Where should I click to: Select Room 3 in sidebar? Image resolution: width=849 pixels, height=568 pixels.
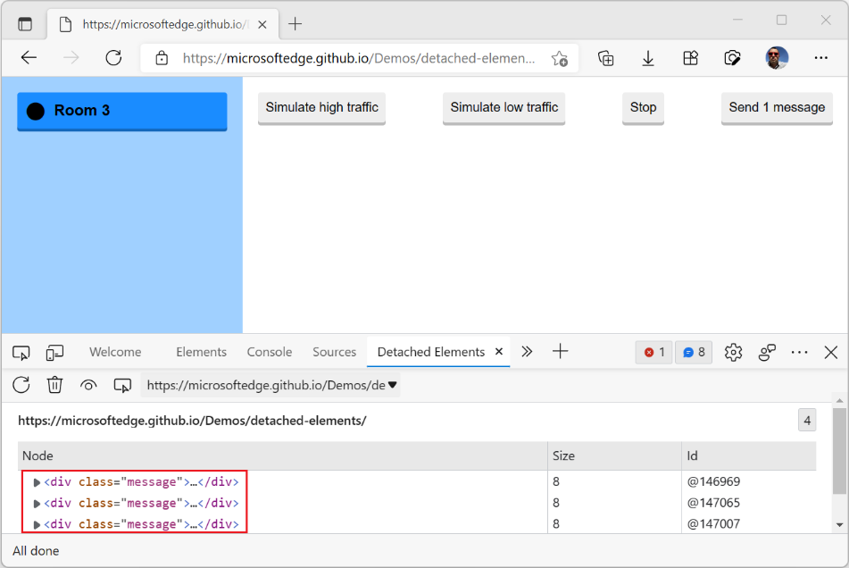[x=121, y=111]
